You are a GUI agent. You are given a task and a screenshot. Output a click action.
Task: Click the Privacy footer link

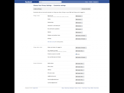(x=89, y=88)
